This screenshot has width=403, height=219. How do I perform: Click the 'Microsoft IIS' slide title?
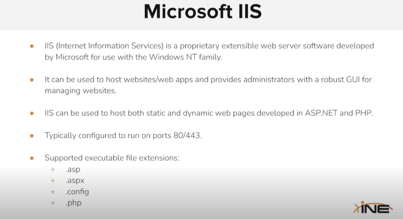[202, 12]
